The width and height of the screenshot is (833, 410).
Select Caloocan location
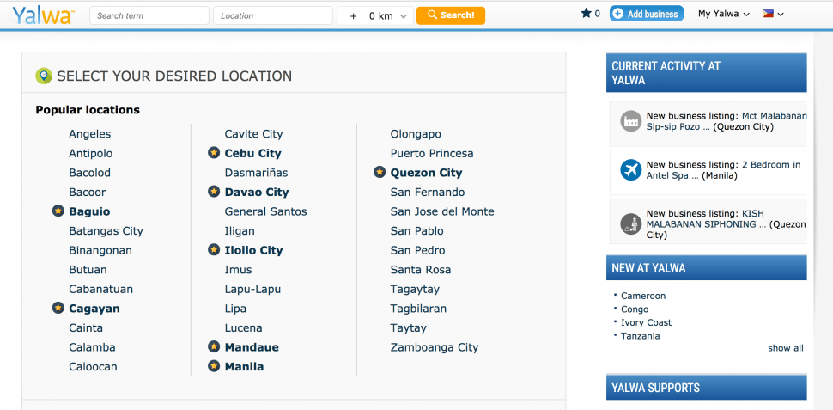pyautogui.click(x=93, y=366)
